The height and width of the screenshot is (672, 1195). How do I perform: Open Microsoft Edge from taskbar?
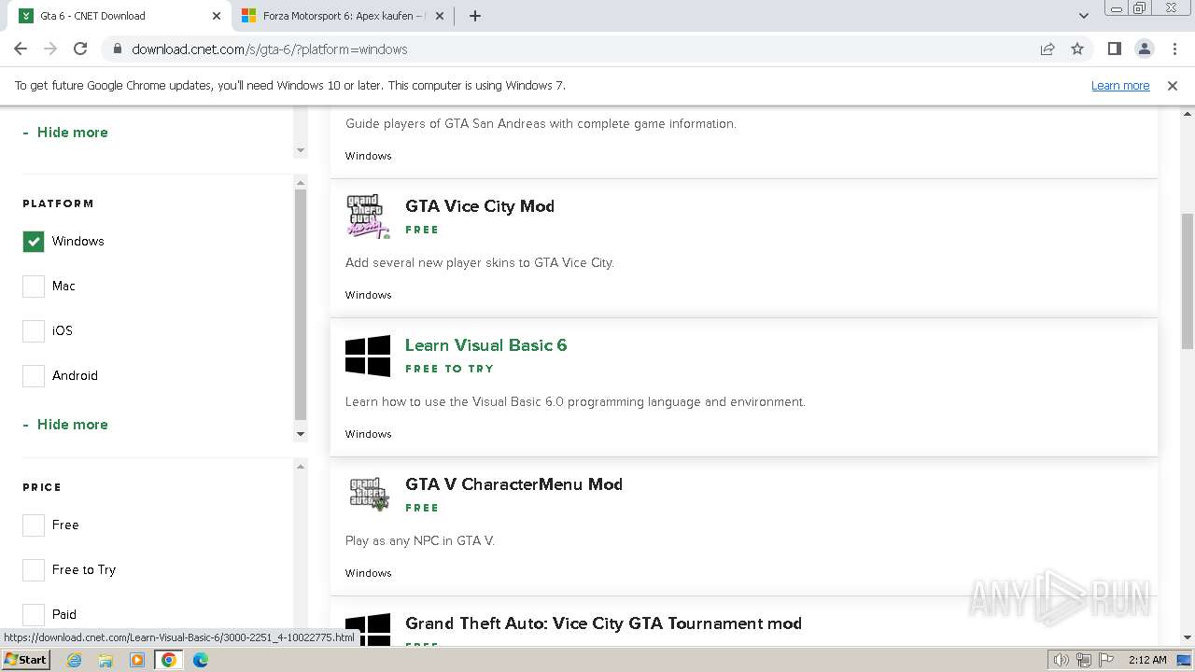[201, 660]
